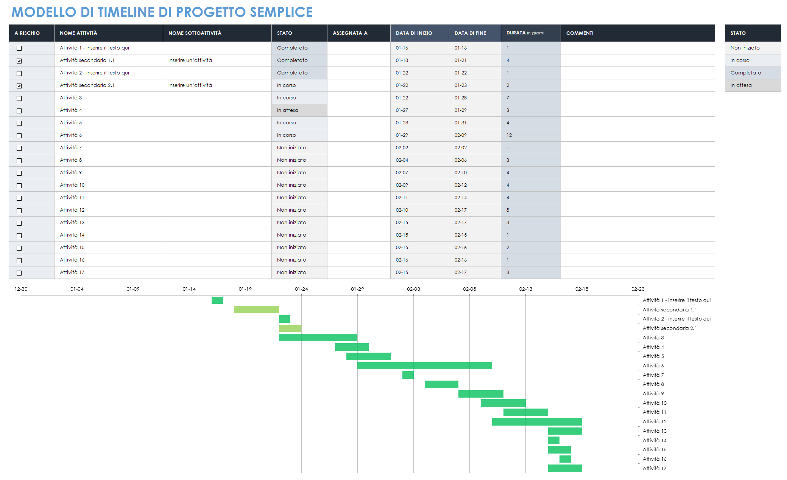Click the Attività 17 label beside the chart
The image size is (787, 480).
click(x=655, y=468)
